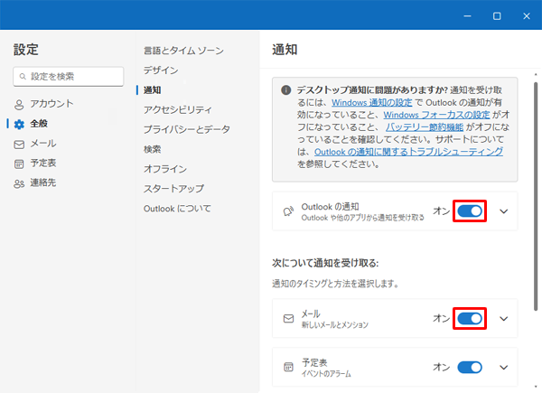Click the scrollbar up arrow
542x393 pixels.
[x=536, y=74]
